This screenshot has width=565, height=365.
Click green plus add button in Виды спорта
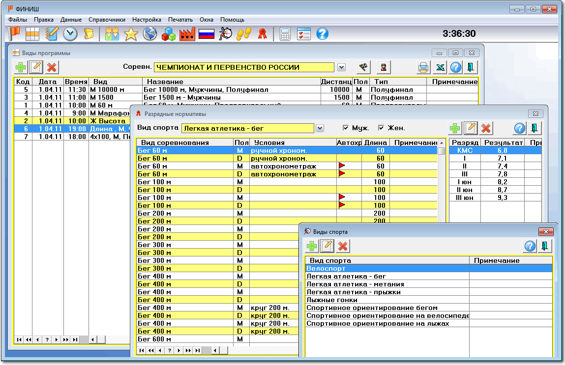tap(312, 246)
